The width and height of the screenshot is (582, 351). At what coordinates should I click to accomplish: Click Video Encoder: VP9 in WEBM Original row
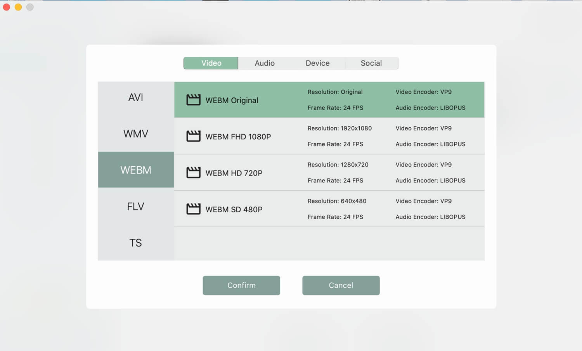424,92
